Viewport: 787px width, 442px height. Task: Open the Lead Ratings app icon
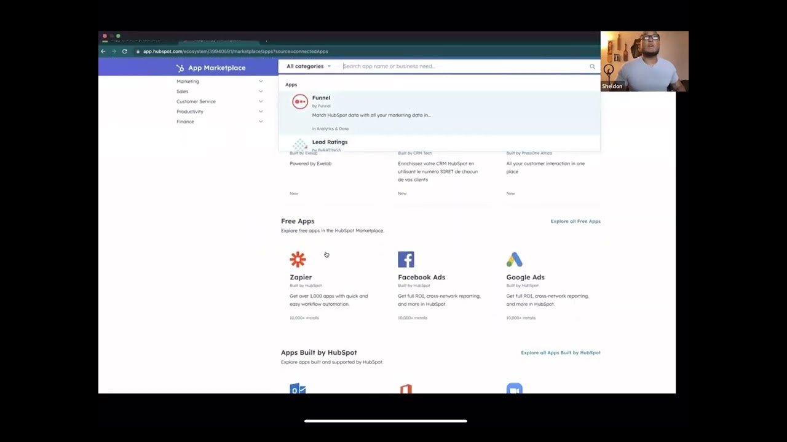pos(299,145)
